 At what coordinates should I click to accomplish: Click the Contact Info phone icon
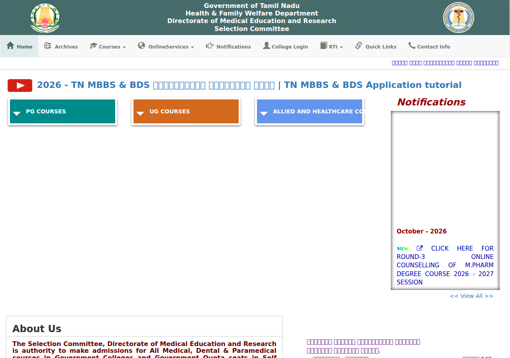(x=412, y=46)
